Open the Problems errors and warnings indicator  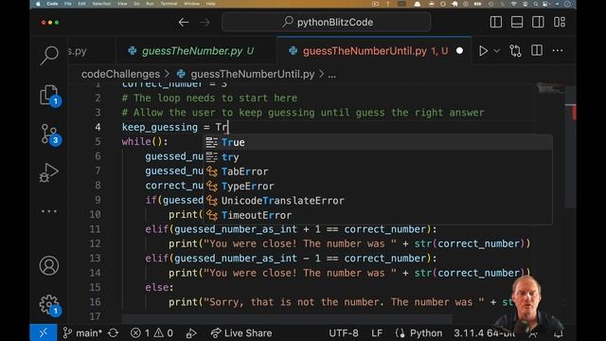coord(151,332)
